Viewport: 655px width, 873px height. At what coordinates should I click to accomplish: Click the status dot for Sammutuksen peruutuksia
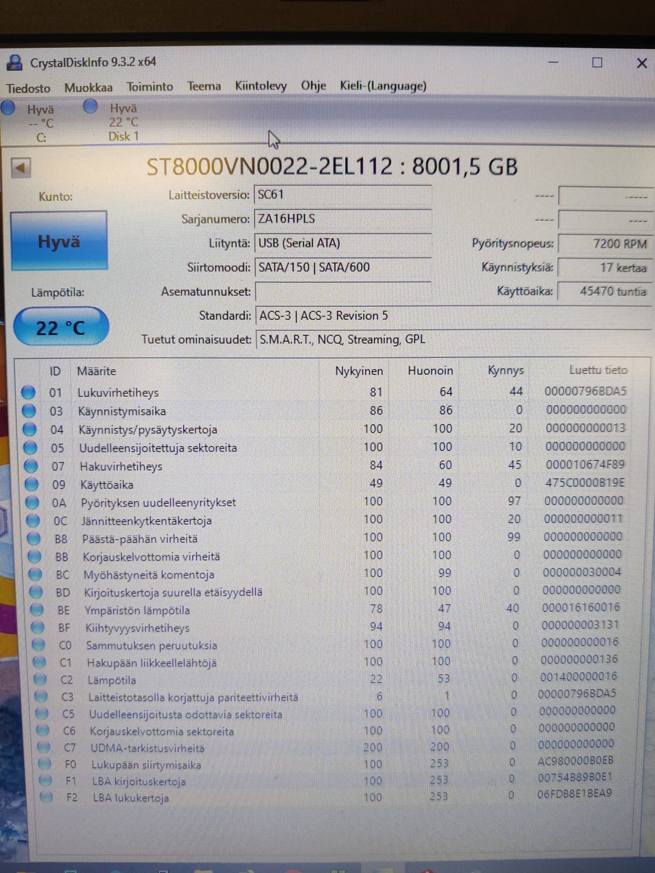point(38,645)
